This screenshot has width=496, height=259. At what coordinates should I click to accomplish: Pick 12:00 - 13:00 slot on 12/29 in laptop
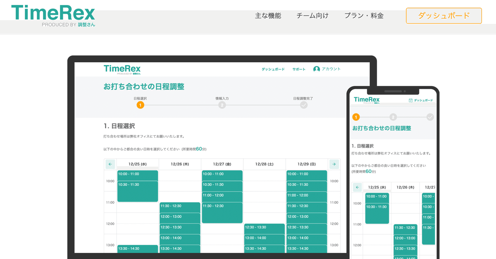point(307,218)
